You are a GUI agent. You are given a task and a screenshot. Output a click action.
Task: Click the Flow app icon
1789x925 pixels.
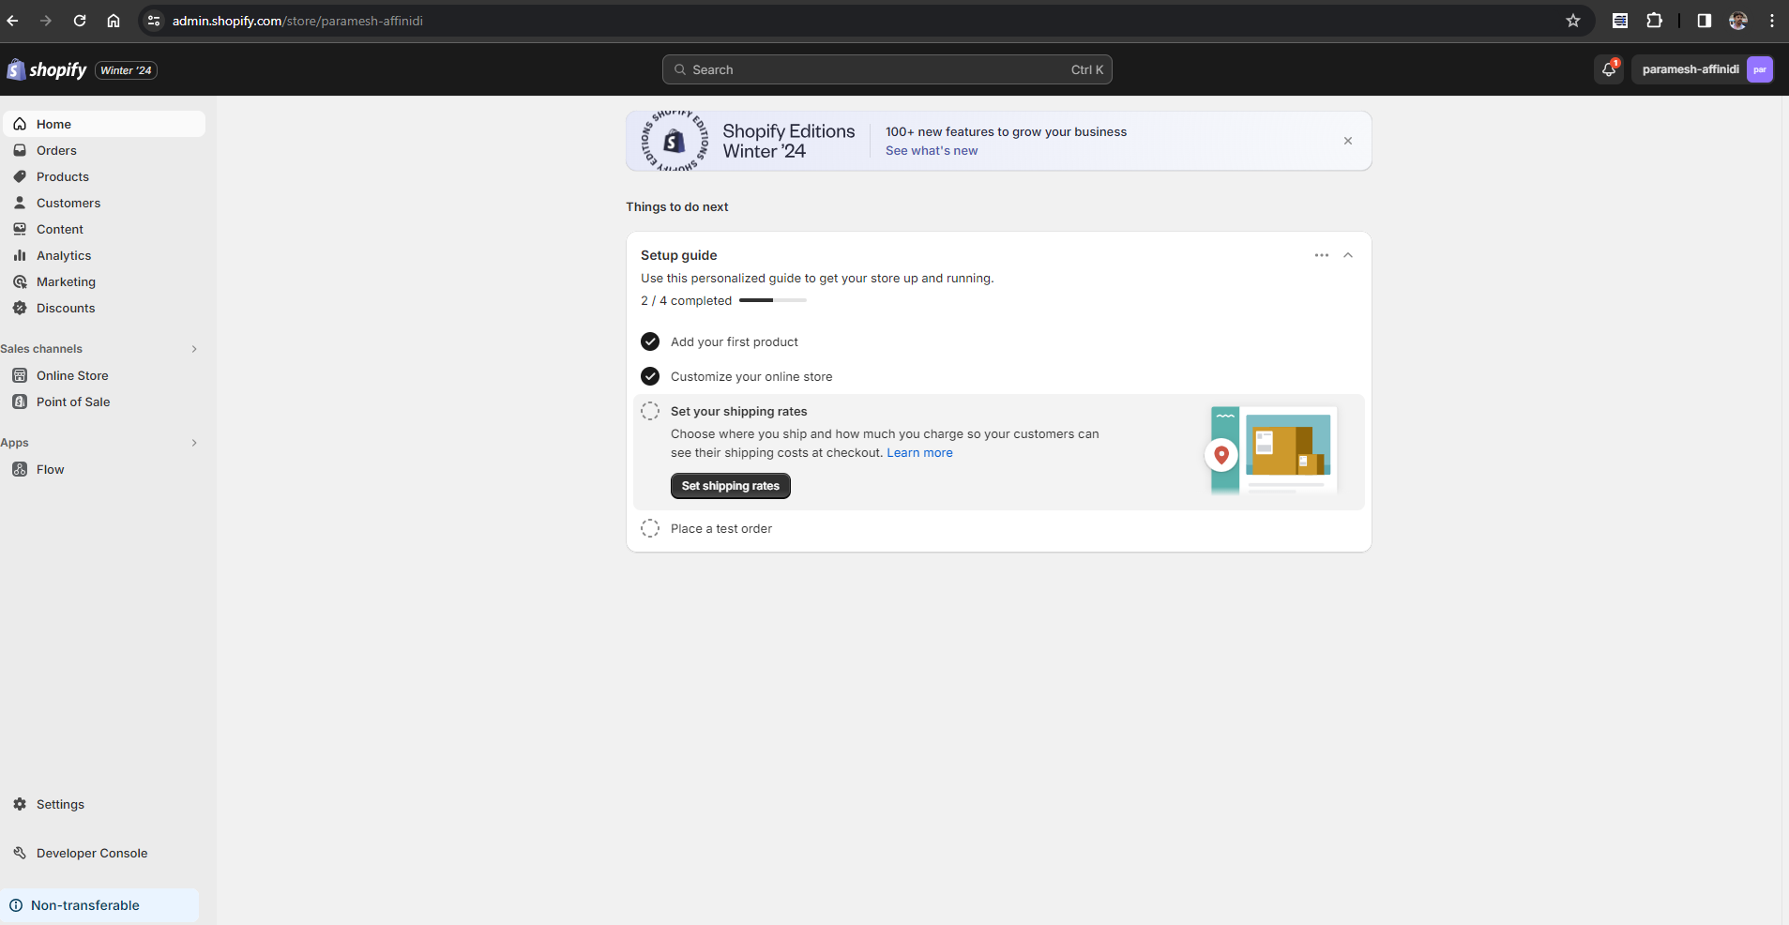(x=20, y=469)
